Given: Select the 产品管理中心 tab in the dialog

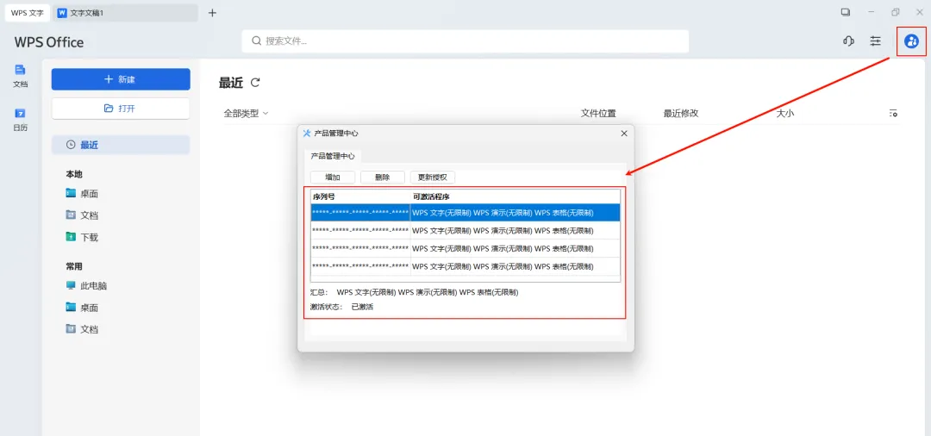Looking at the screenshot, I should (x=333, y=156).
